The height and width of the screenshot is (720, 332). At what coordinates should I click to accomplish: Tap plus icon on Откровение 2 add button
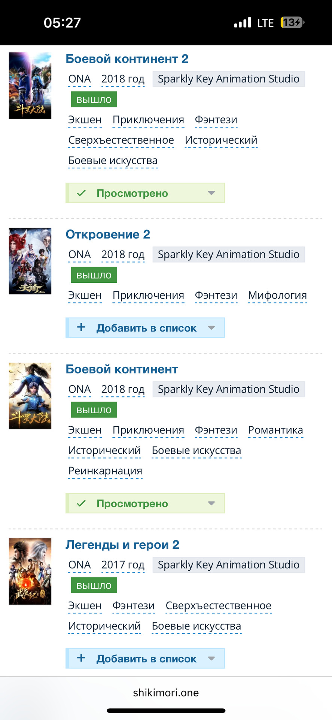click(x=81, y=327)
